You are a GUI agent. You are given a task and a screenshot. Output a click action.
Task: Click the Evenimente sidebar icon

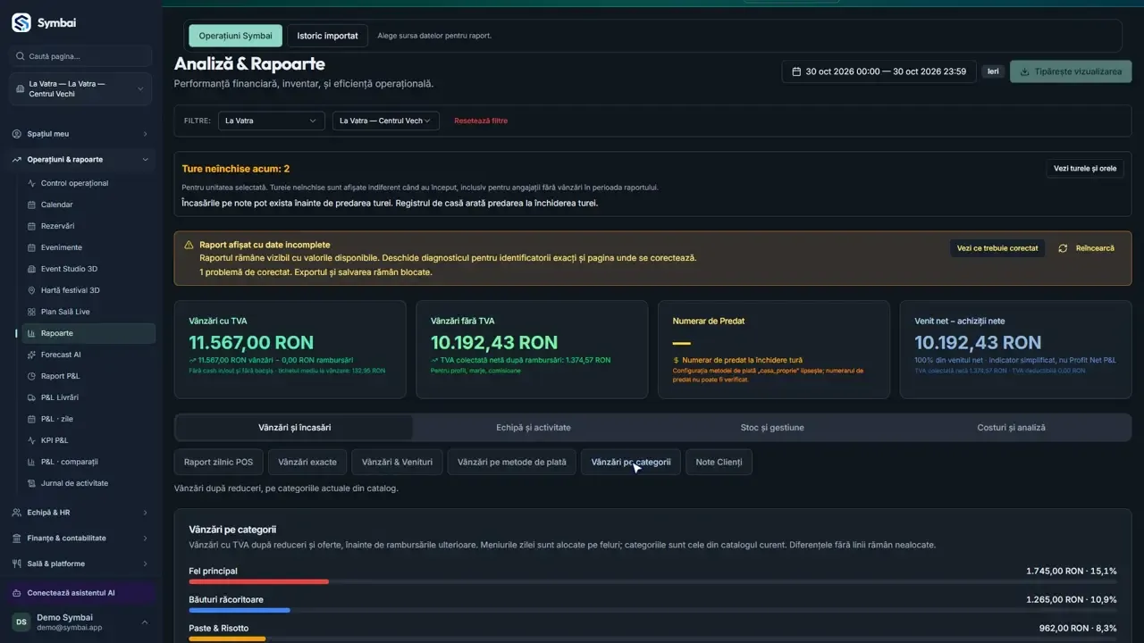click(x=32, y=247)
